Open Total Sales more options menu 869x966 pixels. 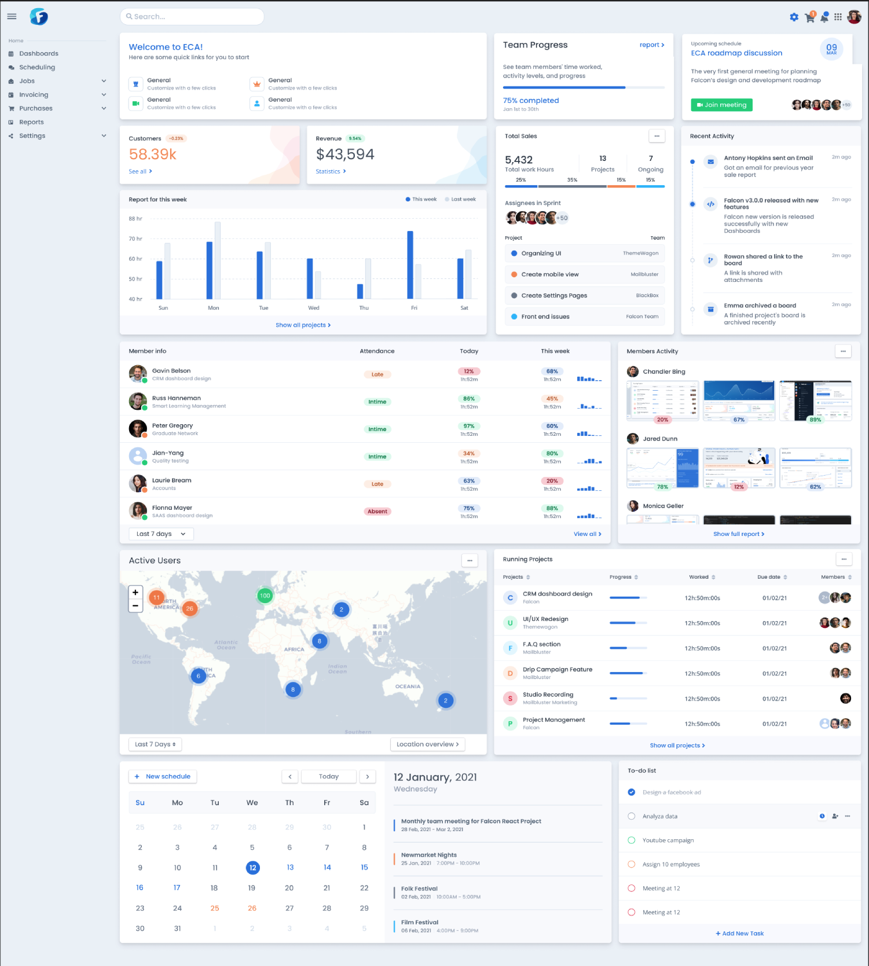click(x=657, y=136)
